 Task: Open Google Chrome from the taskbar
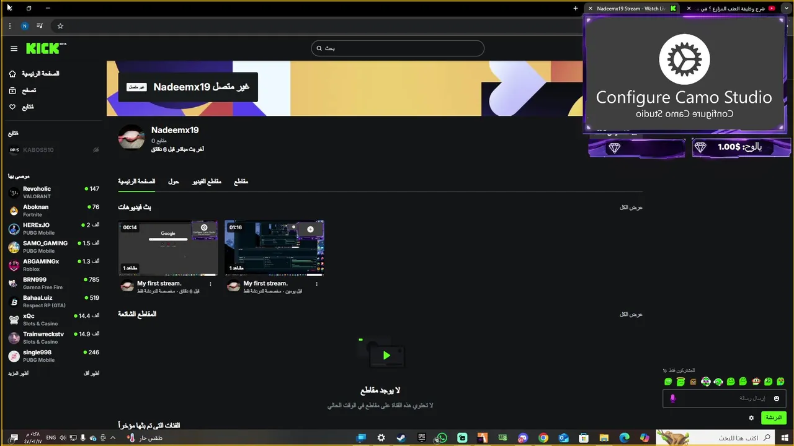click(x=543, y=438)
